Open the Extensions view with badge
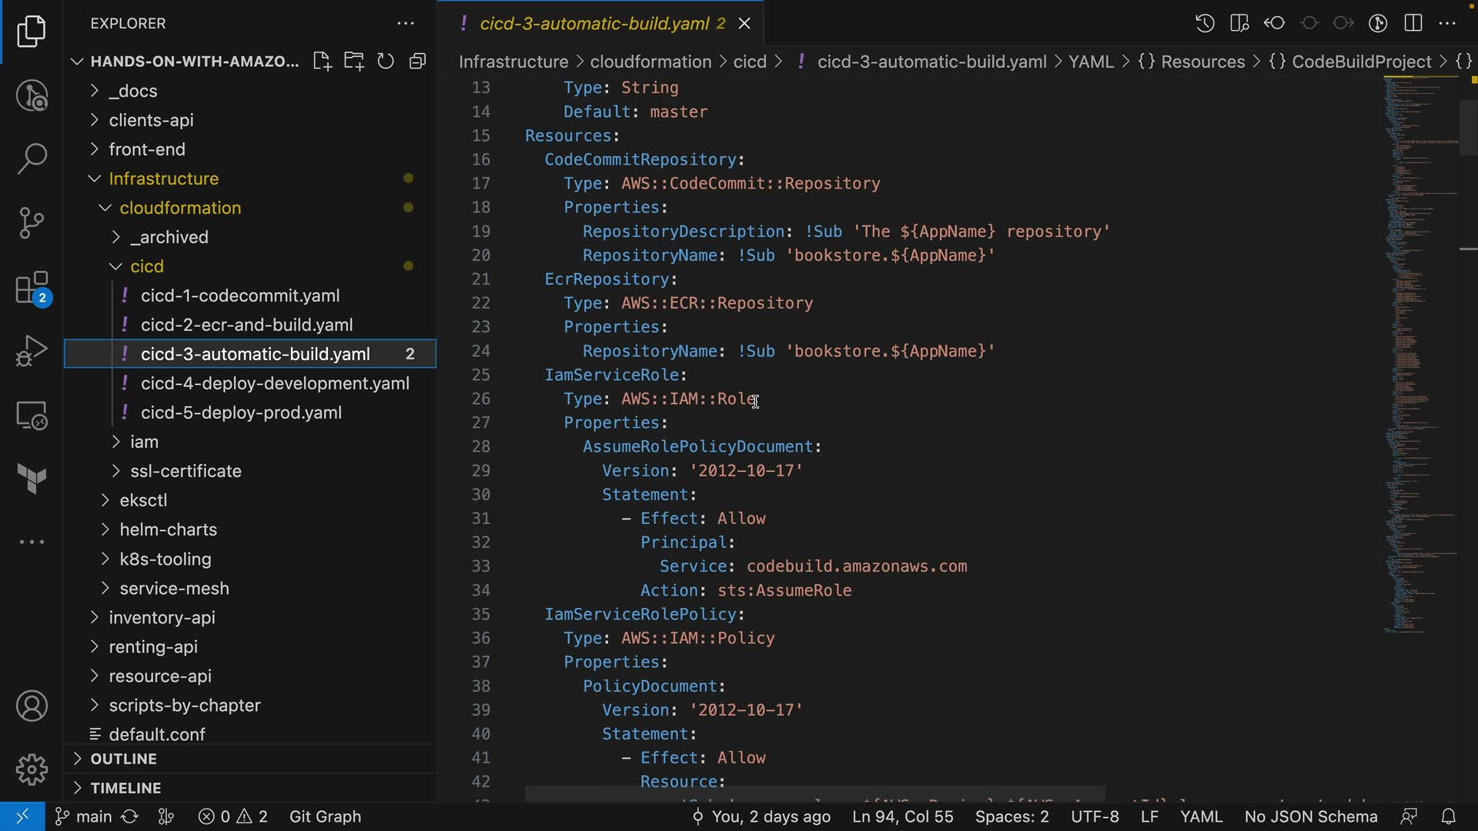The image size is (1478, 831). tap(32, 289)
